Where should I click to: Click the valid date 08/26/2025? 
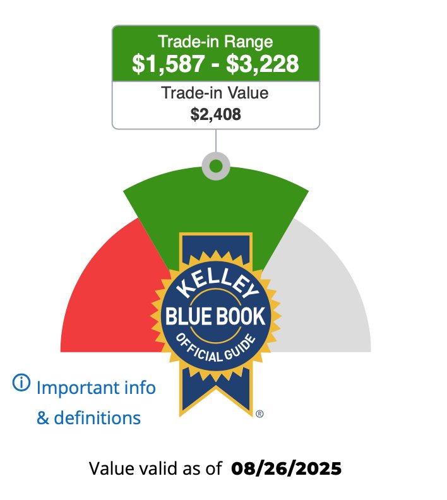(286, 468)
